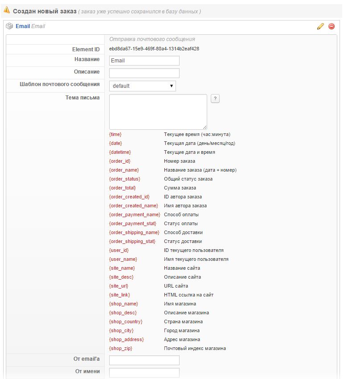Click the {datetime} placeholder tag
This screenshot has height=379, width=348.
120,152
